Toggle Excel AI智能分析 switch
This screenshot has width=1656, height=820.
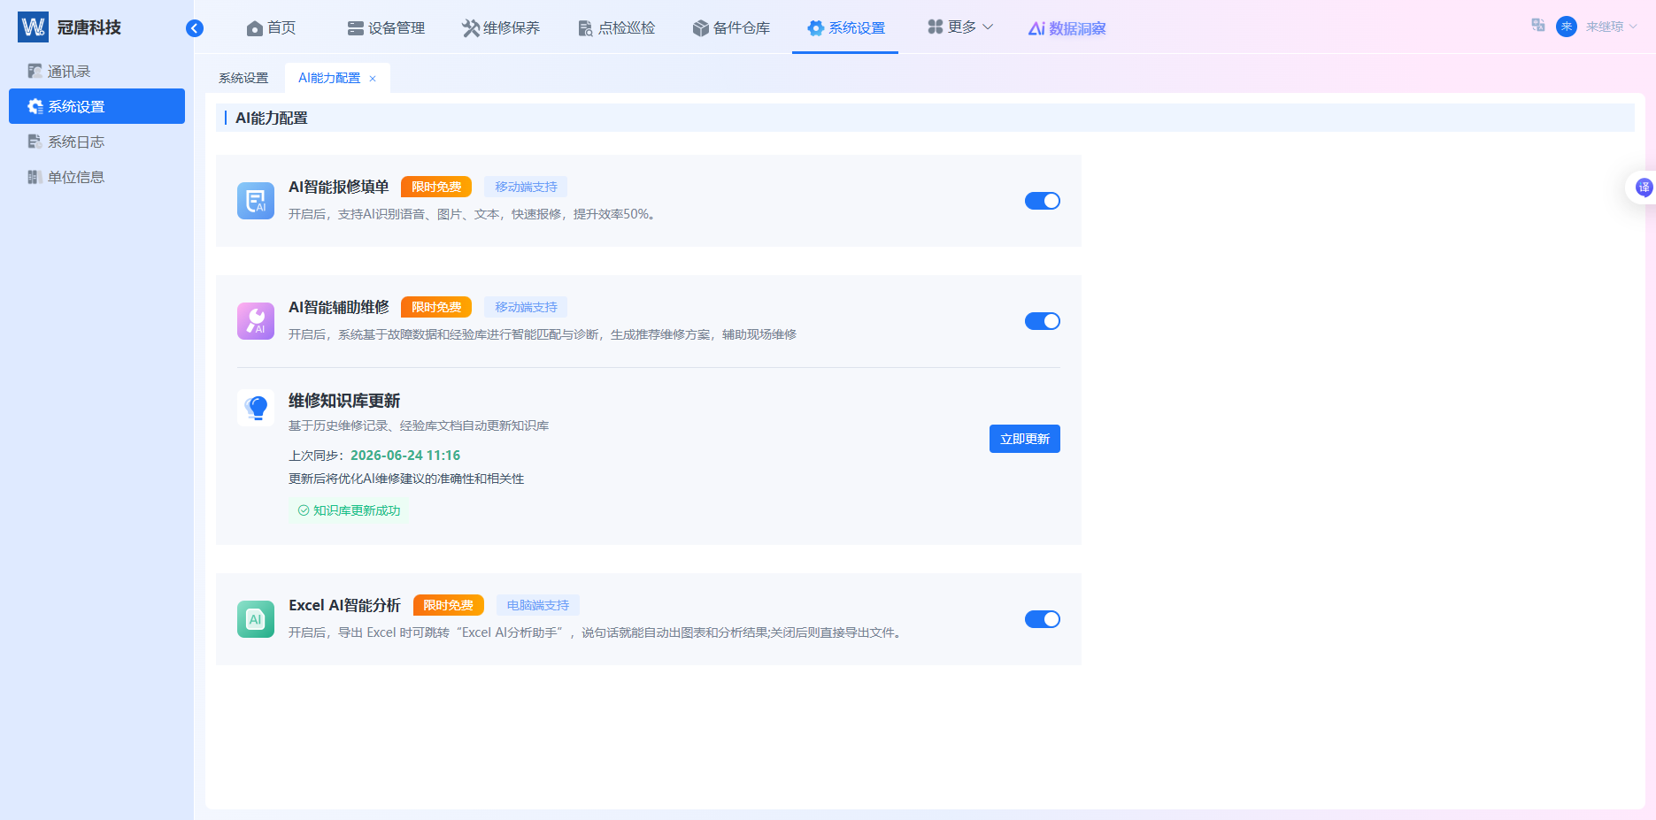coord(1043,619)
